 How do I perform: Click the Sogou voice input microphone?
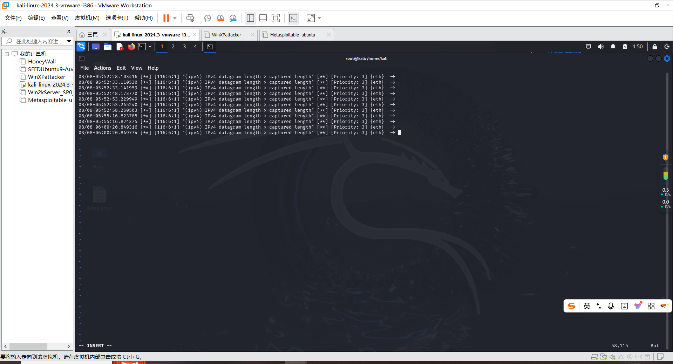pos(611,306)
